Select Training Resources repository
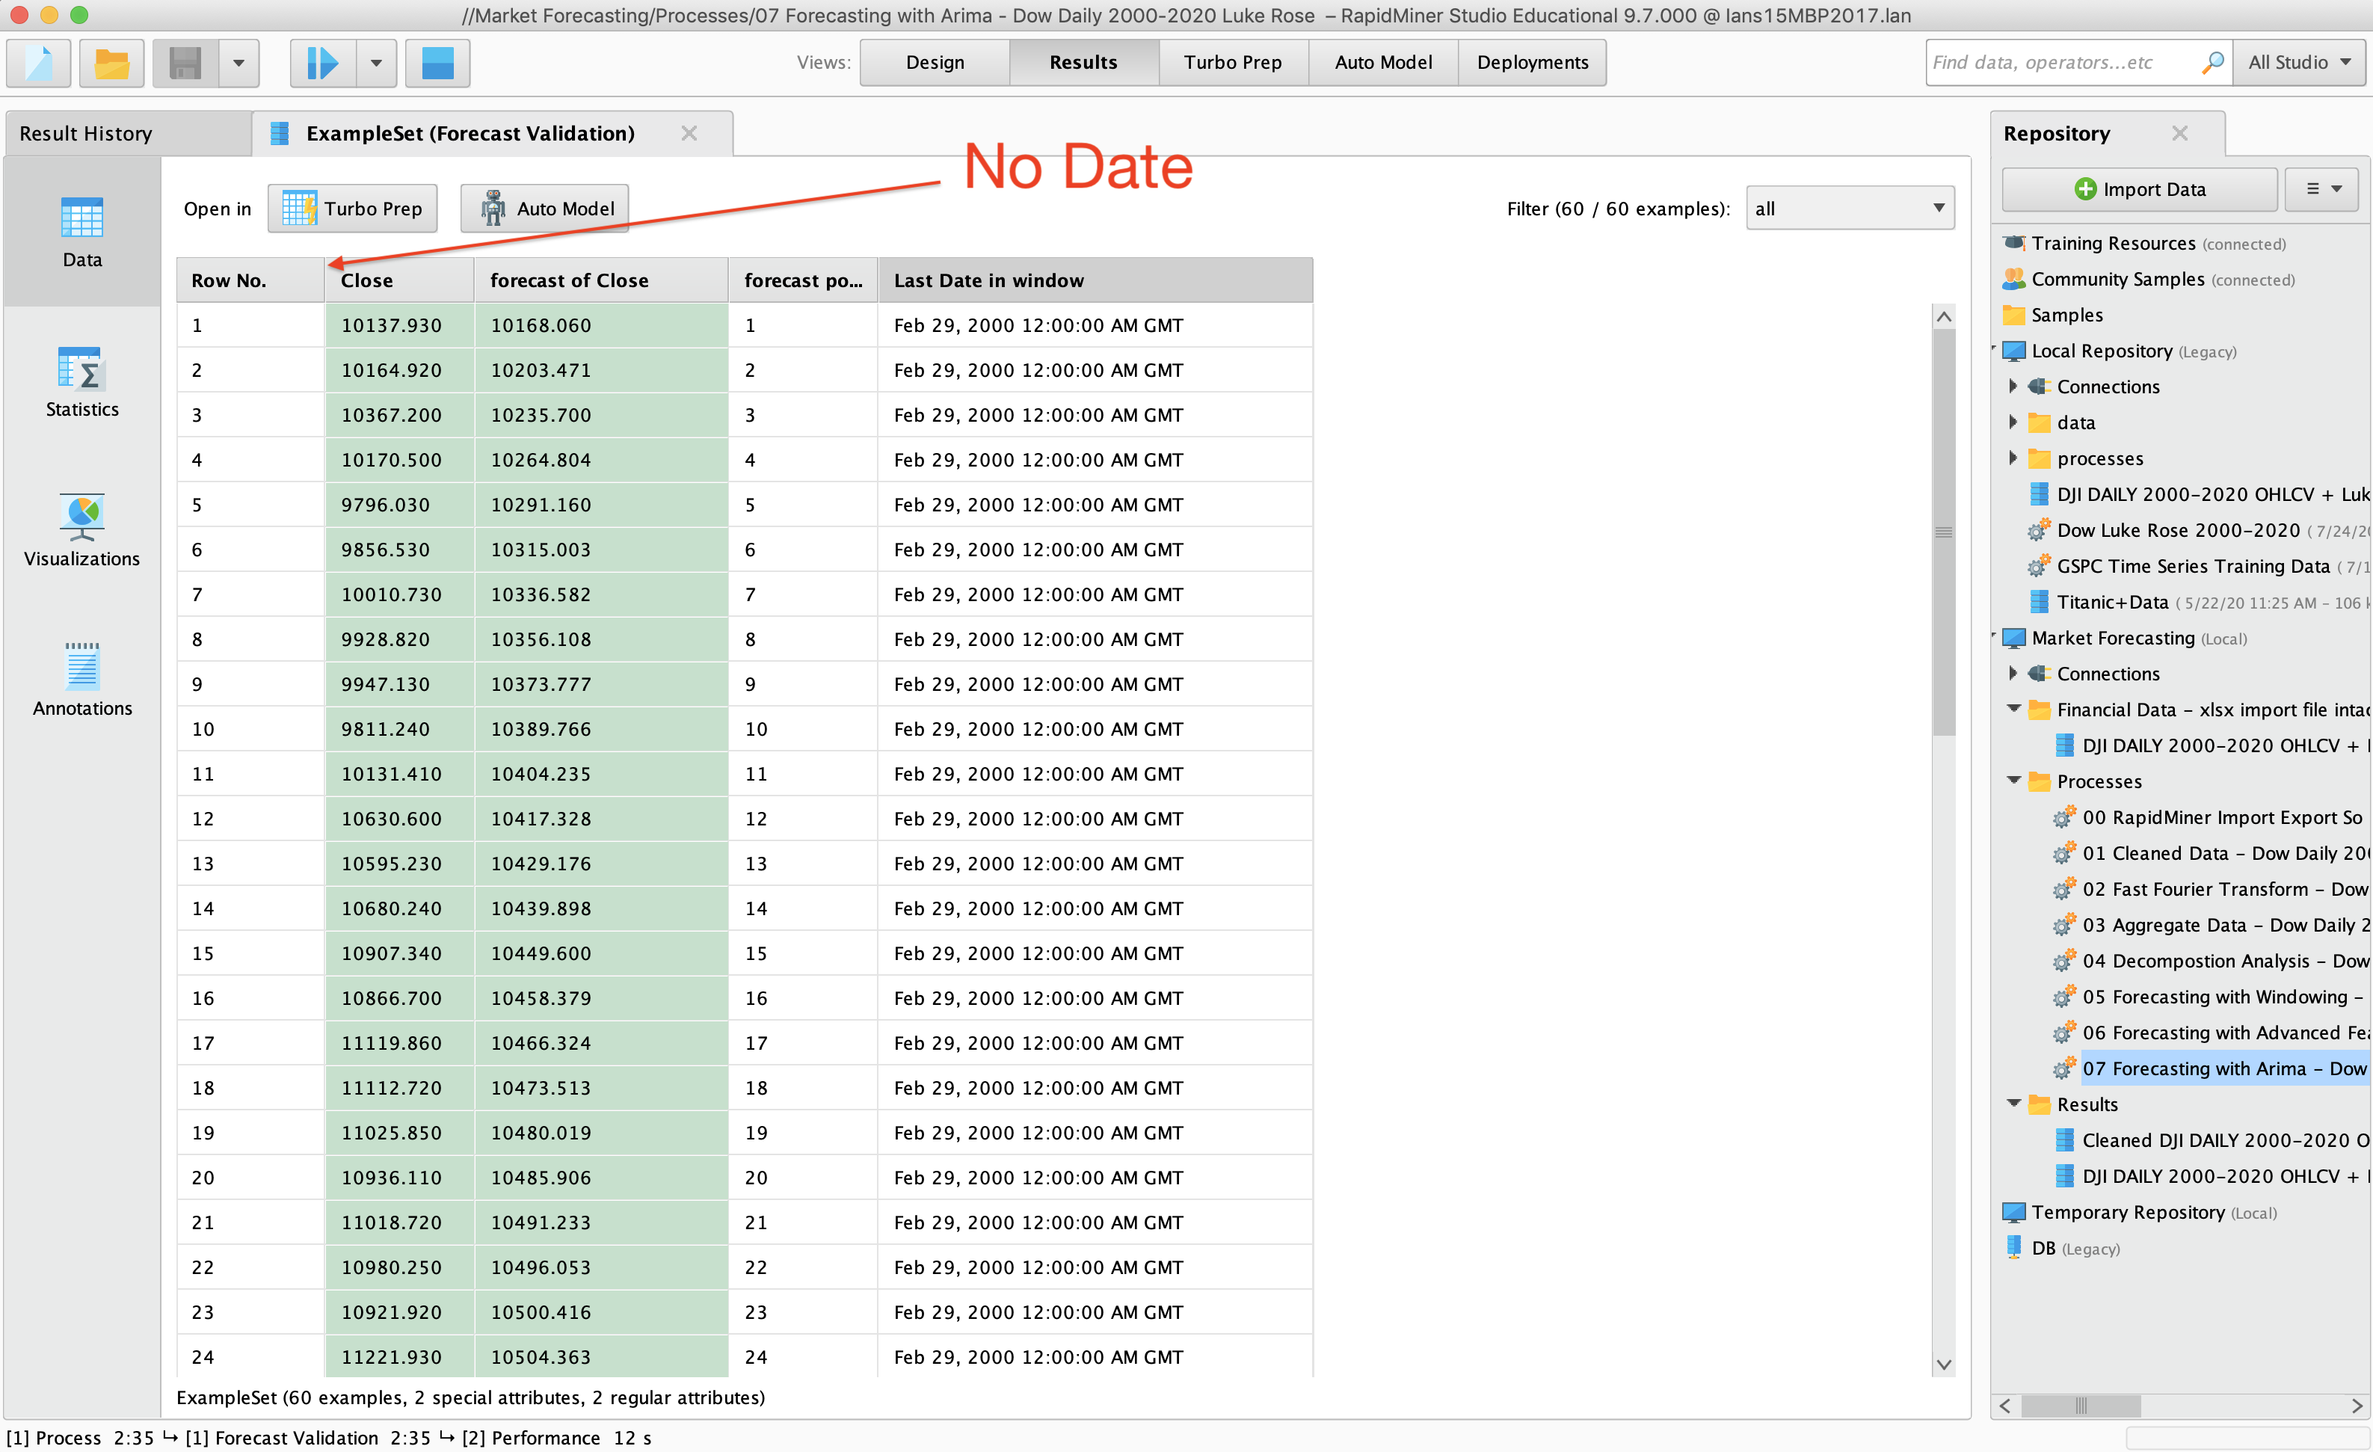This screenshot has height=1452, width=2373. 2143,244
